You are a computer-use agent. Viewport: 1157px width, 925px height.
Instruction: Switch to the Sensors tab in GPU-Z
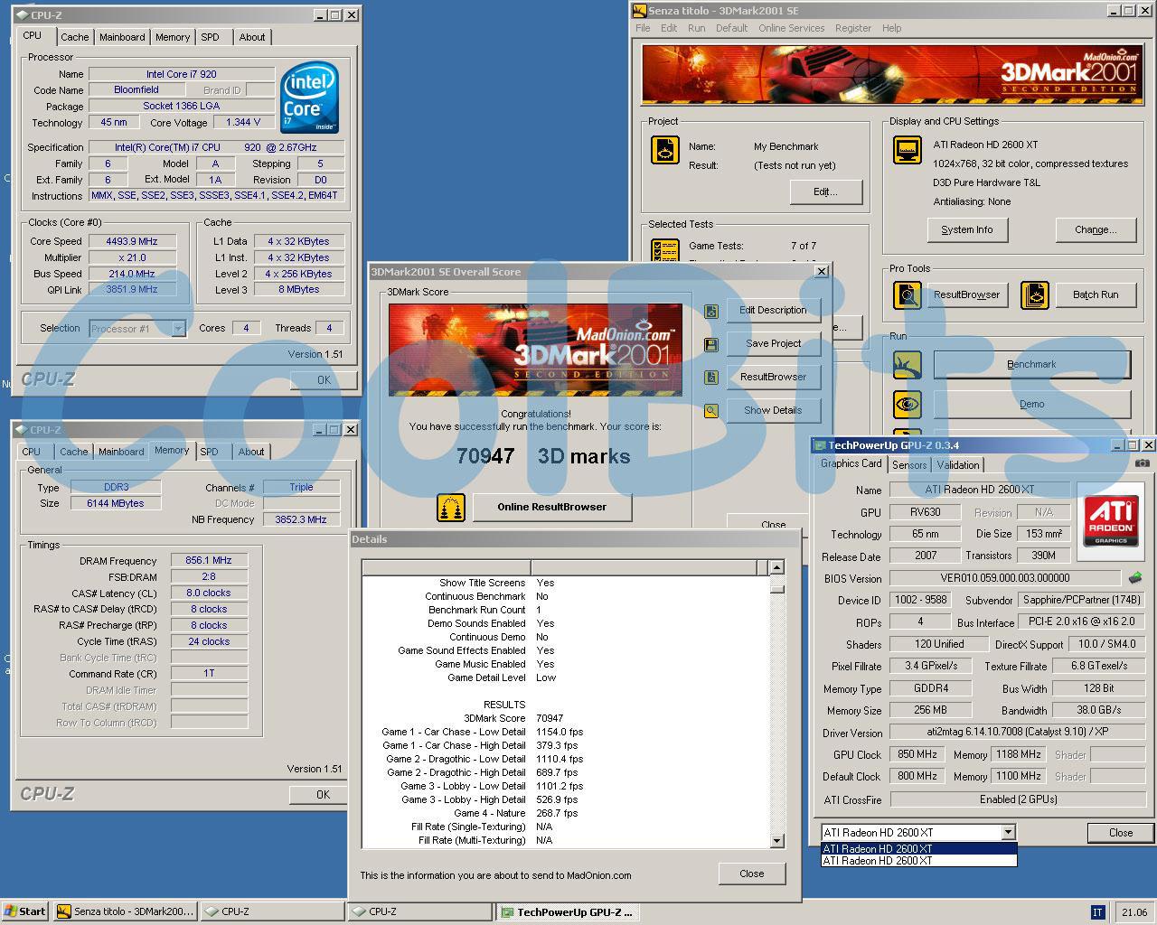(909, 465)
